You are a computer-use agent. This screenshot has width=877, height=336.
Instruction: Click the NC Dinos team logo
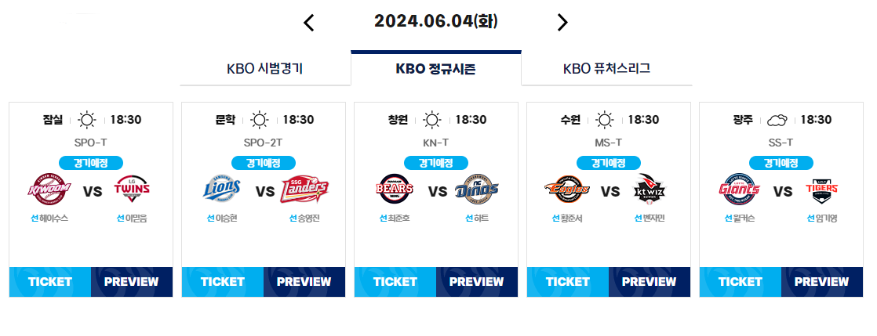click(476, 190)
